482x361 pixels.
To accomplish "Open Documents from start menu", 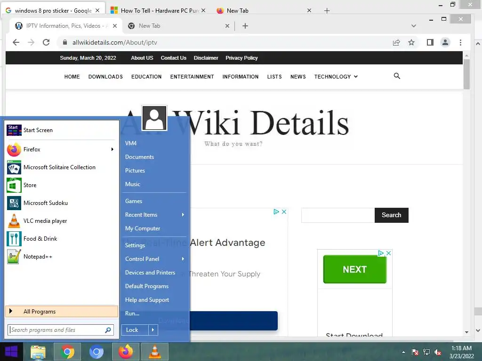I will pyautogui.click(x=139, y=157).
